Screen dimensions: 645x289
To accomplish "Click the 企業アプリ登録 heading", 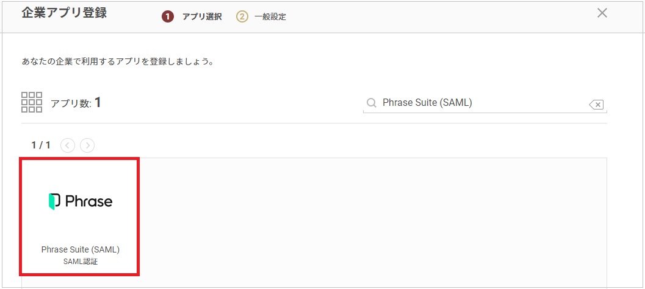I will [x=63, y=13].
